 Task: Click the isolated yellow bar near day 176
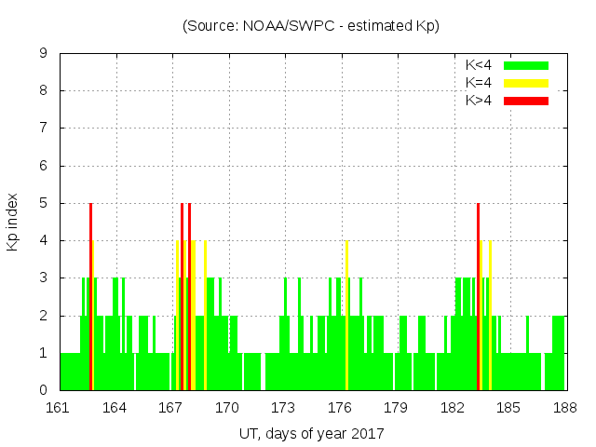(346, 315)
